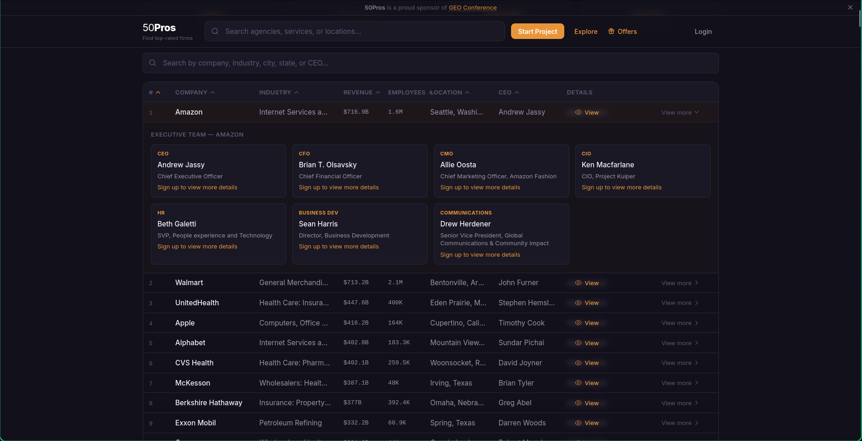Click the eye icon in Apple row
Image resolution: width=862 pixels, height=441 pixels.
(578, 323)
